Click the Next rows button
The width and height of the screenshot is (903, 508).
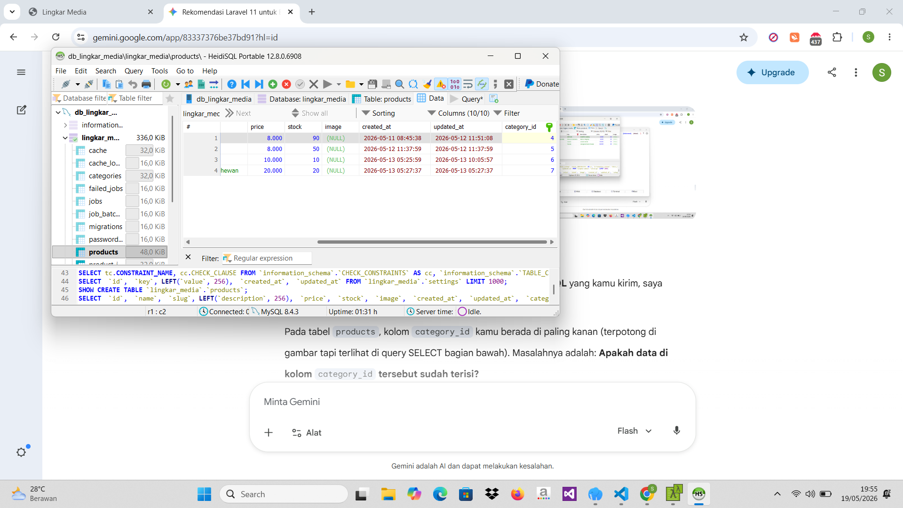[x=238, y=113]
